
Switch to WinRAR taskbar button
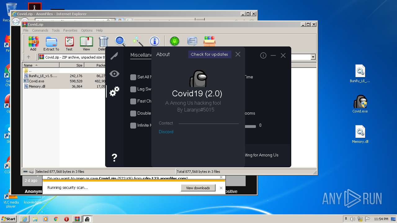coord(77,219)
